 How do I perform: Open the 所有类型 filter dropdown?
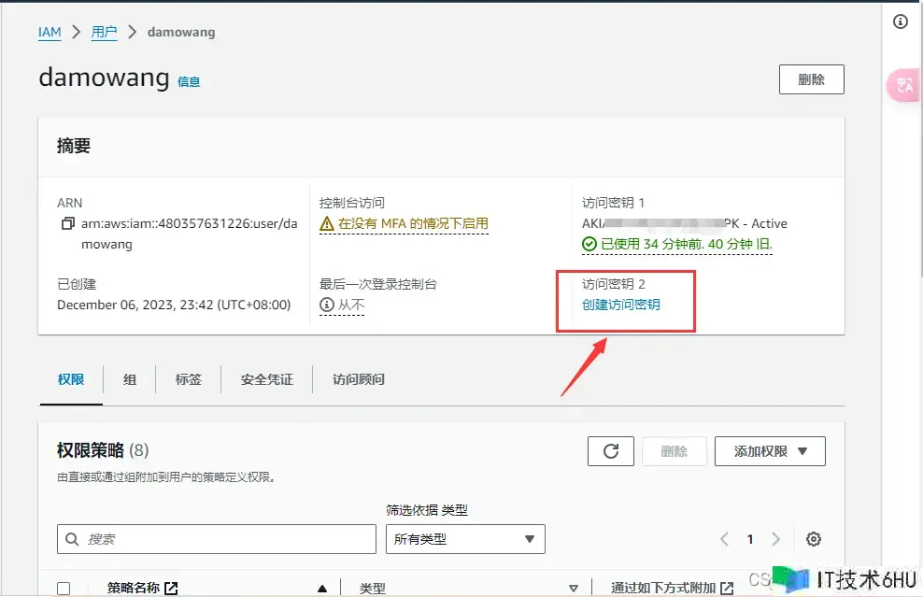pyautogui.click(x=465, y=539)
